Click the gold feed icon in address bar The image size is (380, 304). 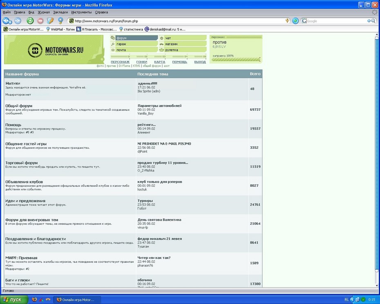pos(287,21)
